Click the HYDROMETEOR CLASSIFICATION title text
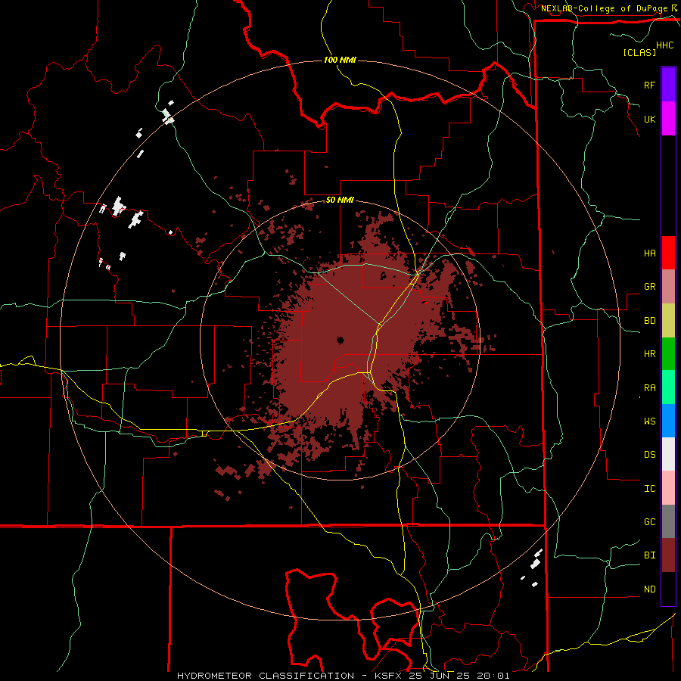Viewport: 681px width, 681px height. [266, 676]
